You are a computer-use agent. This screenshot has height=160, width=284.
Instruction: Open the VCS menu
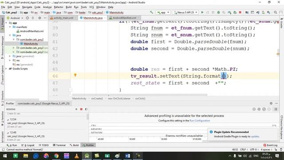(91, 7)
